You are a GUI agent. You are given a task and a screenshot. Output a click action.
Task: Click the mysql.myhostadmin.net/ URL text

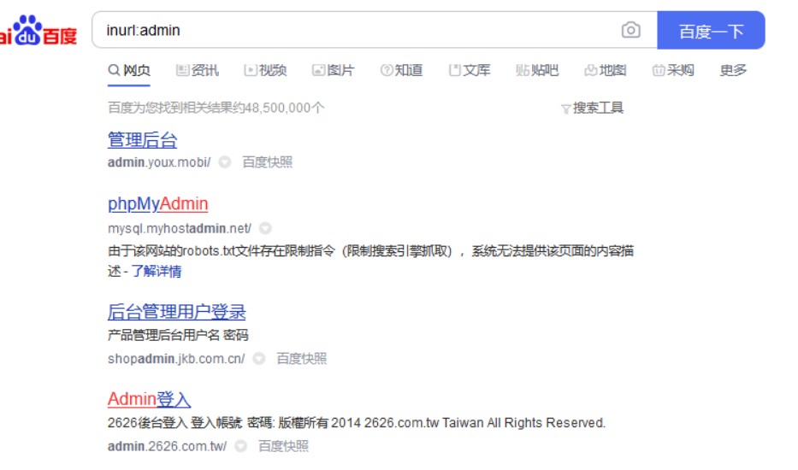(180, 228)
